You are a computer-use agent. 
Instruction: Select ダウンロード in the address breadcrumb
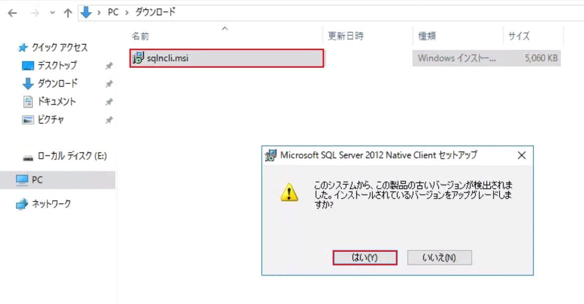coord(155,12)
